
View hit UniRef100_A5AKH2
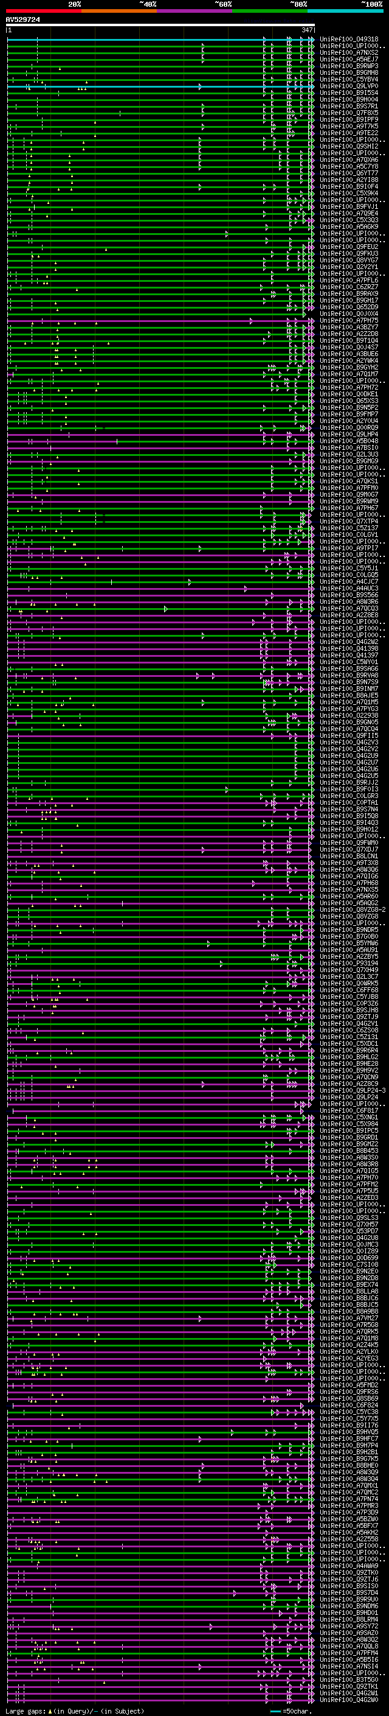349,1533
